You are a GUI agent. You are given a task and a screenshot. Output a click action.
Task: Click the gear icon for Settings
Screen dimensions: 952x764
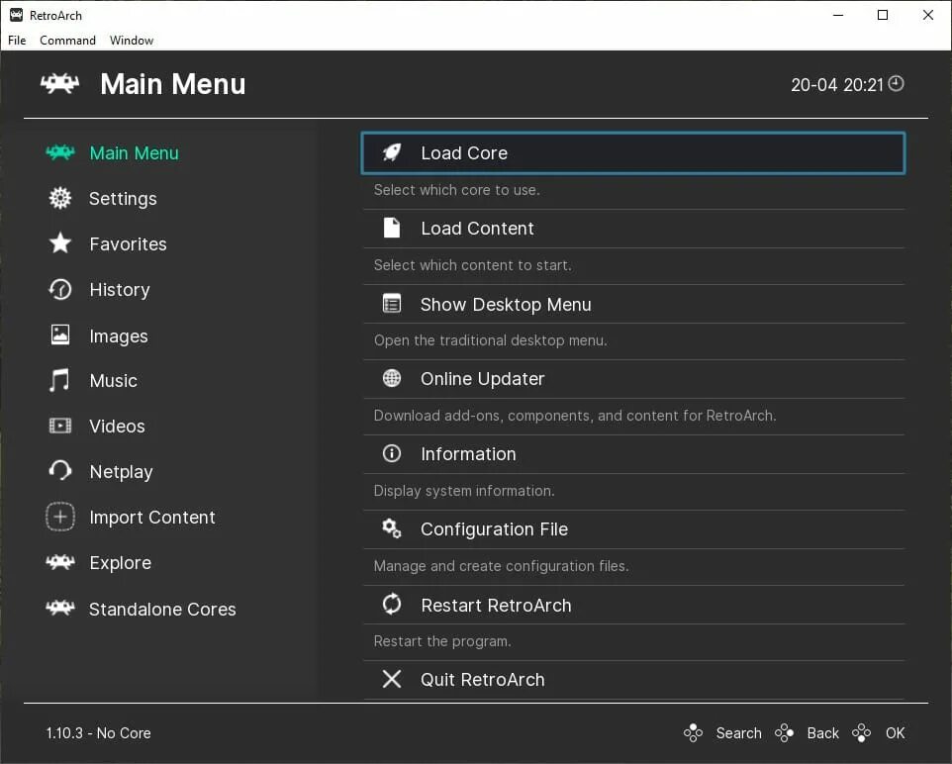(60, 199)
